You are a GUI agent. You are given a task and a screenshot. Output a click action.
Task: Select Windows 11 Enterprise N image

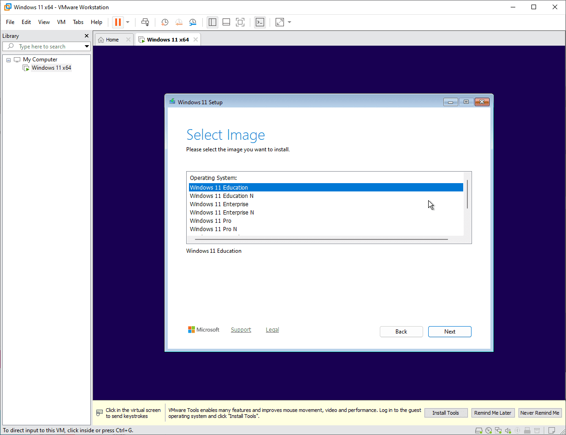click(x=326, y=213)
